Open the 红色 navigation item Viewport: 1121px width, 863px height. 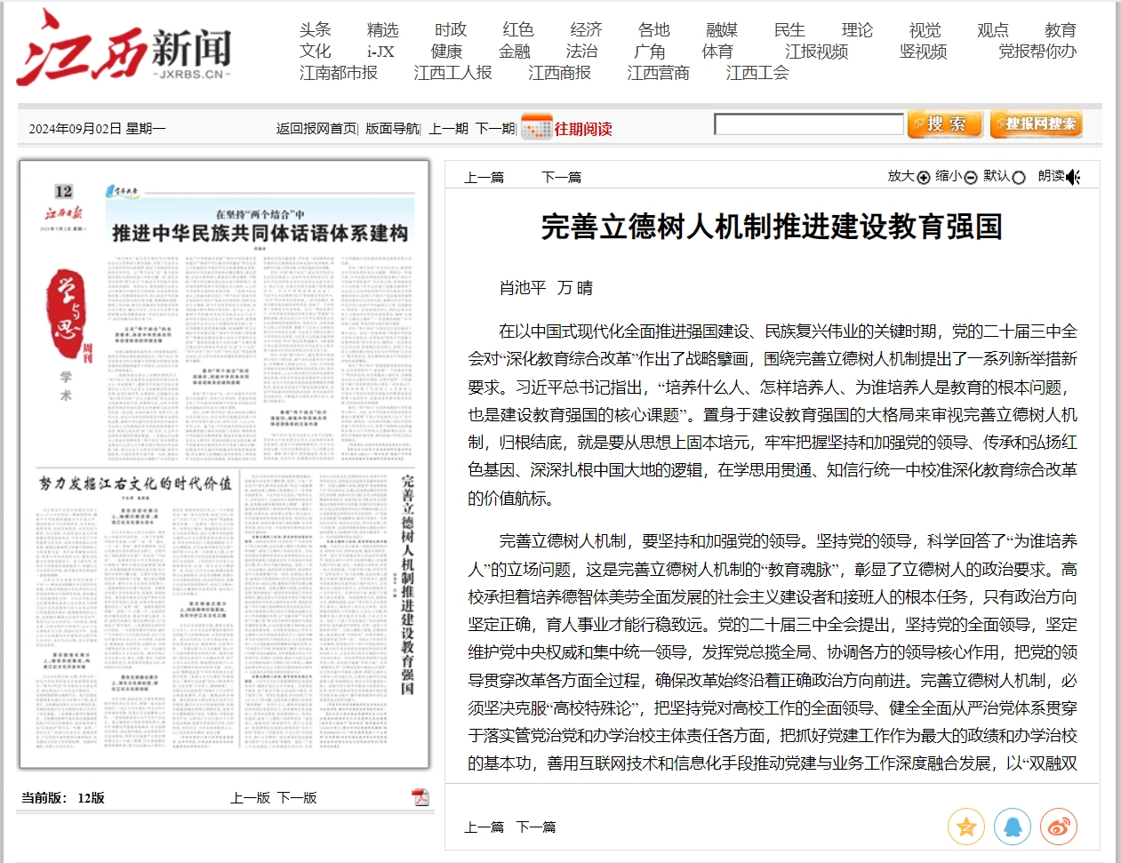click(517, 30)
